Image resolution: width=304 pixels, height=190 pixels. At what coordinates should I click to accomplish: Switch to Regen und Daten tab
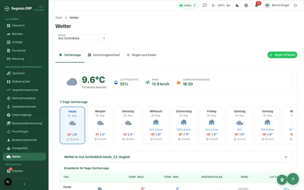(142, 55)
